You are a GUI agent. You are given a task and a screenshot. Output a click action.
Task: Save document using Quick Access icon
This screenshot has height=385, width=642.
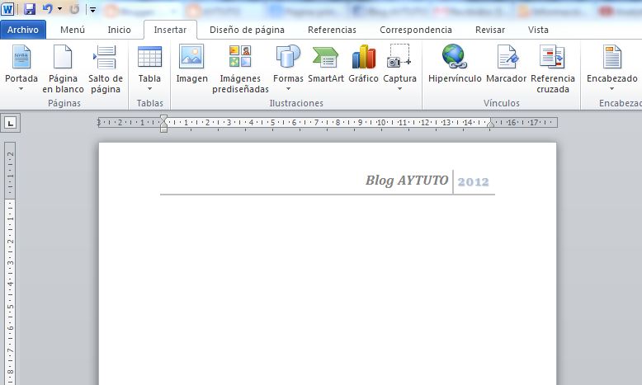click(30, 9)
